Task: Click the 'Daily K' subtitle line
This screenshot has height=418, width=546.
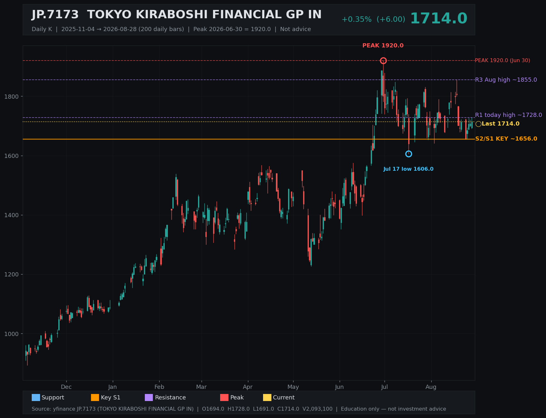Action: [171, 29]
